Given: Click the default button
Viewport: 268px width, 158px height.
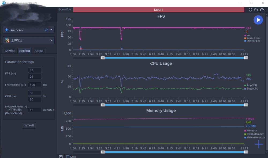Looking at the screenshot, I should (x=29, y=125).
